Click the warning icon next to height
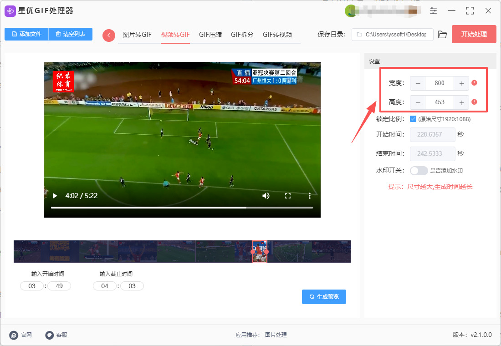Viewport: 501px width, 346px height. click(474, 102)
